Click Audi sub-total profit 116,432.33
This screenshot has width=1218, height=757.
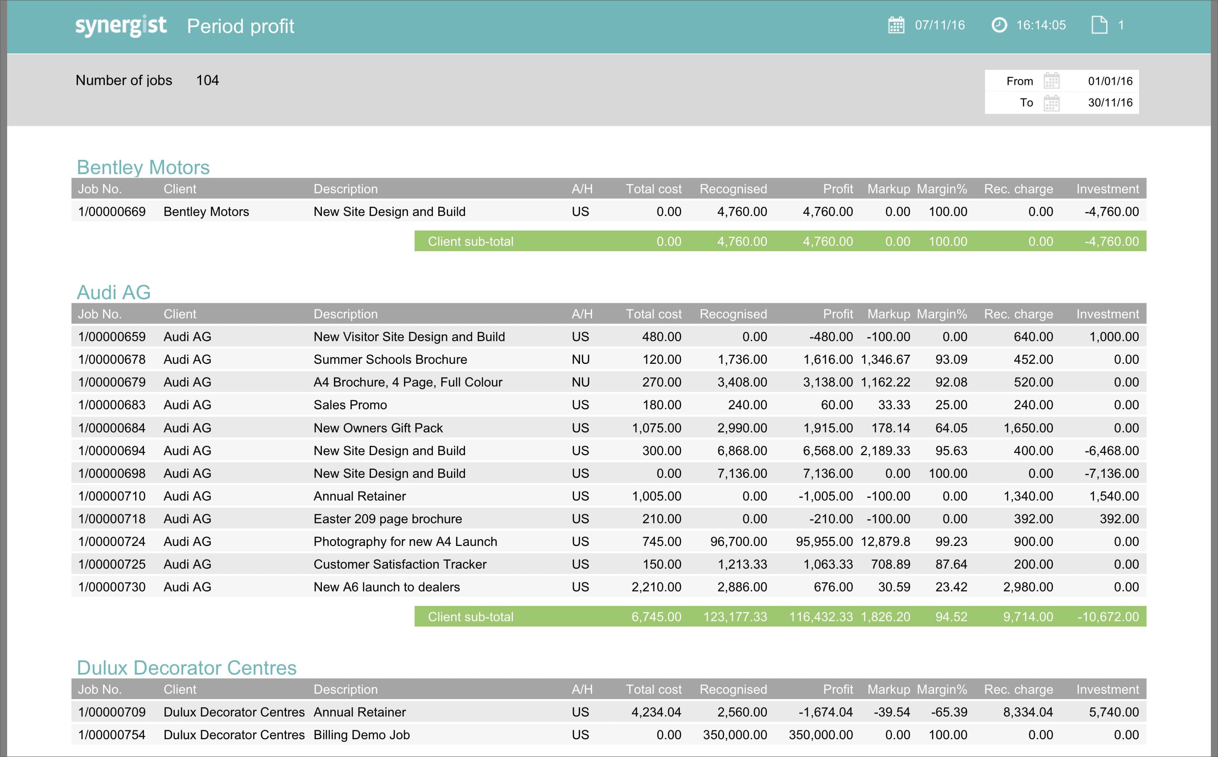click(821, 617)
